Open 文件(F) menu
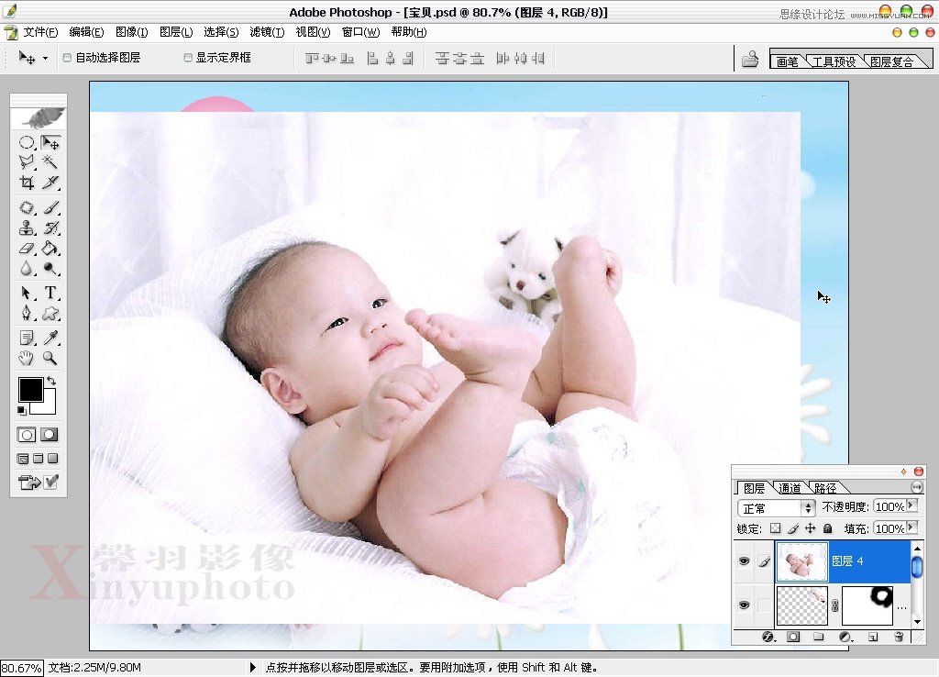This screenshot has height=677, width=939. coord(40,32)
